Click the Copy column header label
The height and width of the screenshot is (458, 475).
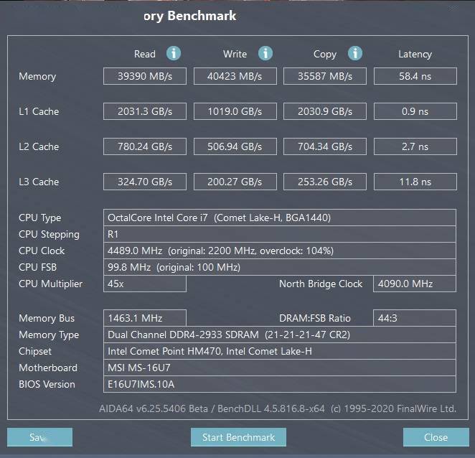(325, 55)
